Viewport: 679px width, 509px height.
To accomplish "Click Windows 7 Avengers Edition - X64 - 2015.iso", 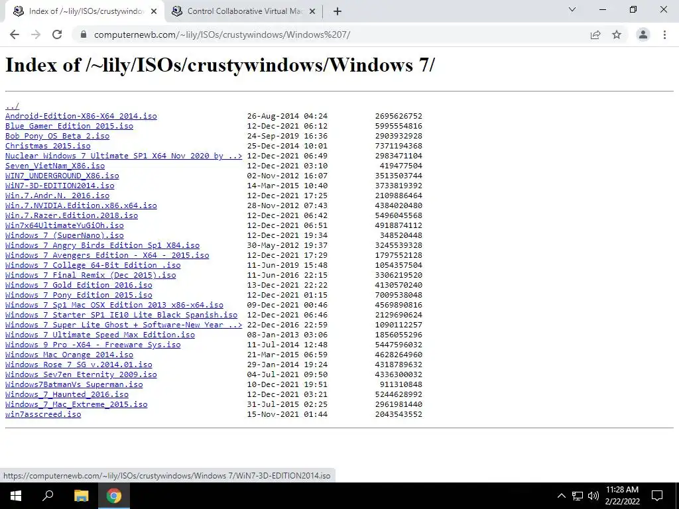I will tap(107, 255).
